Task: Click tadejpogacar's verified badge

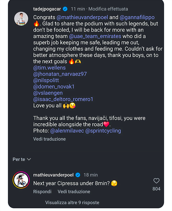Action: [x=65, y=9]
